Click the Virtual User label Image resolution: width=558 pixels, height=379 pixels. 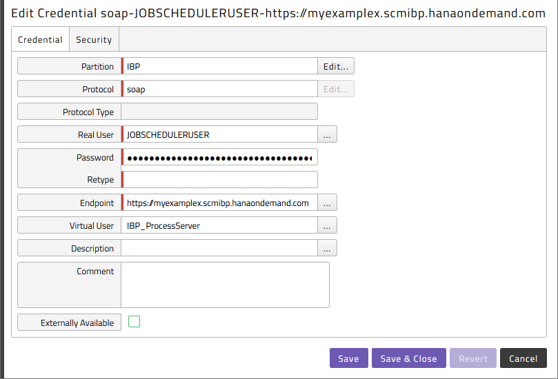coord(92,226)
